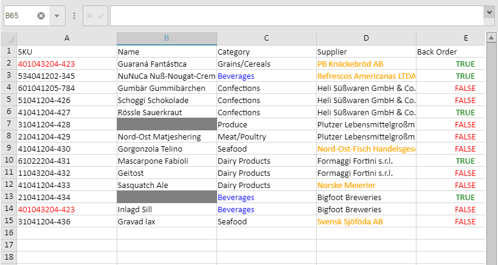
Task: Select column C header
Action: point(266,38)
